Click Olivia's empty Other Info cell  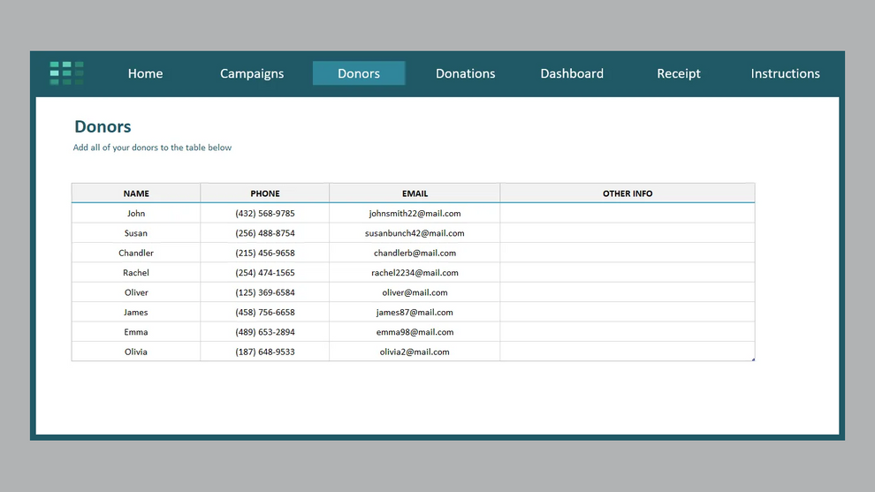point(628,352)
